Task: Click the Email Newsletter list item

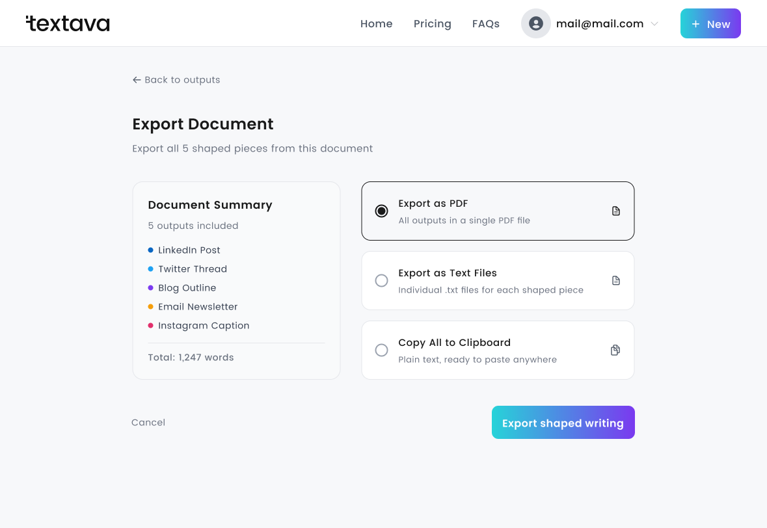Action: pos(193,306)
